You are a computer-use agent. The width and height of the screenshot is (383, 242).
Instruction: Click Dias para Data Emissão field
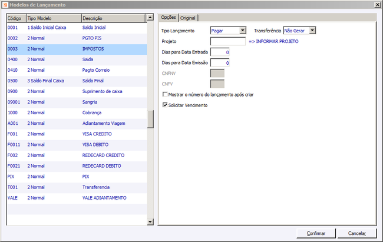pos(220,63)
